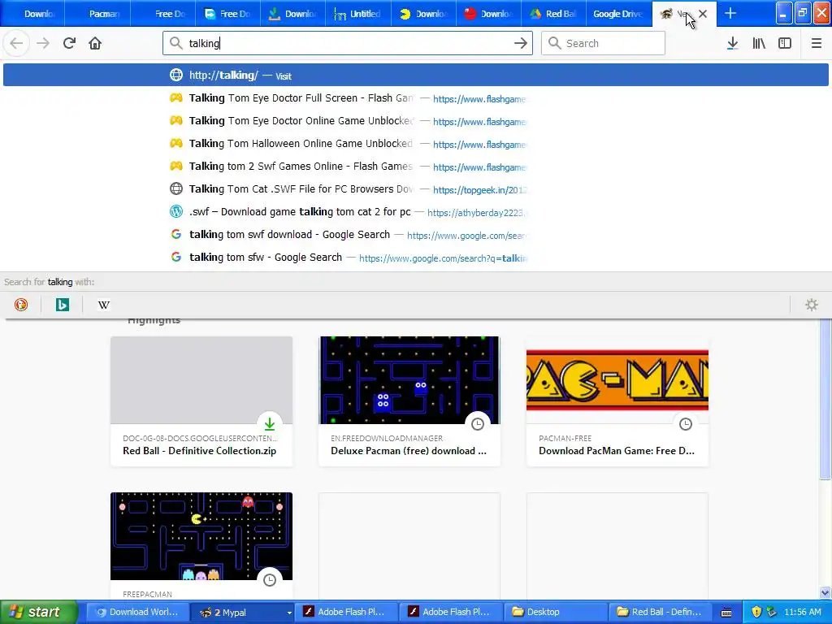Open the home page icon
This screenshot has width=832, height=624.
pyautogui.click(x=95, y=44)
